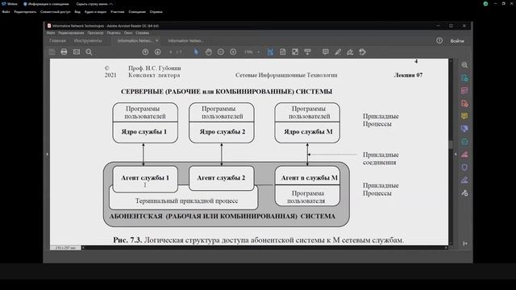Open the Sign document tool
Viewport: 516px width, 290px height.
pos(350,52)
